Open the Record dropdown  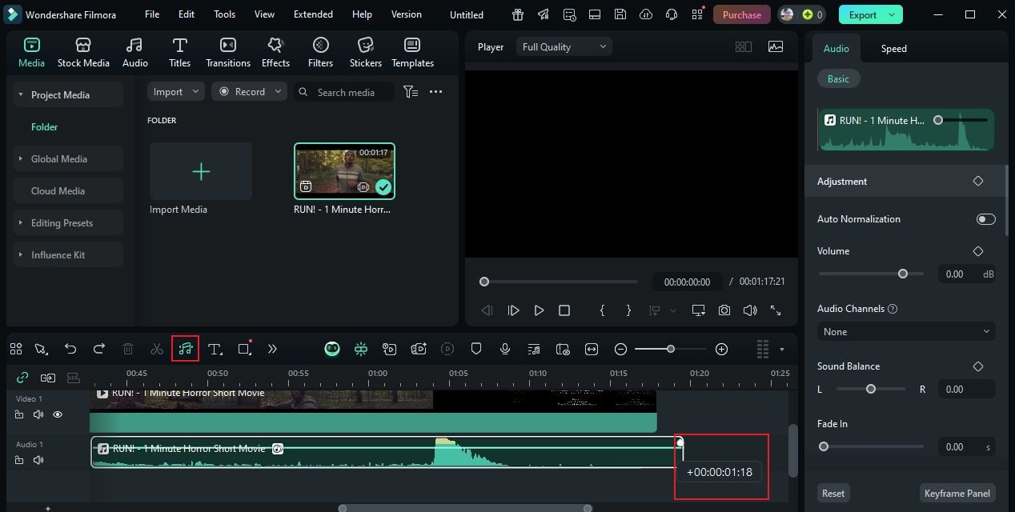tap(249, 92)
